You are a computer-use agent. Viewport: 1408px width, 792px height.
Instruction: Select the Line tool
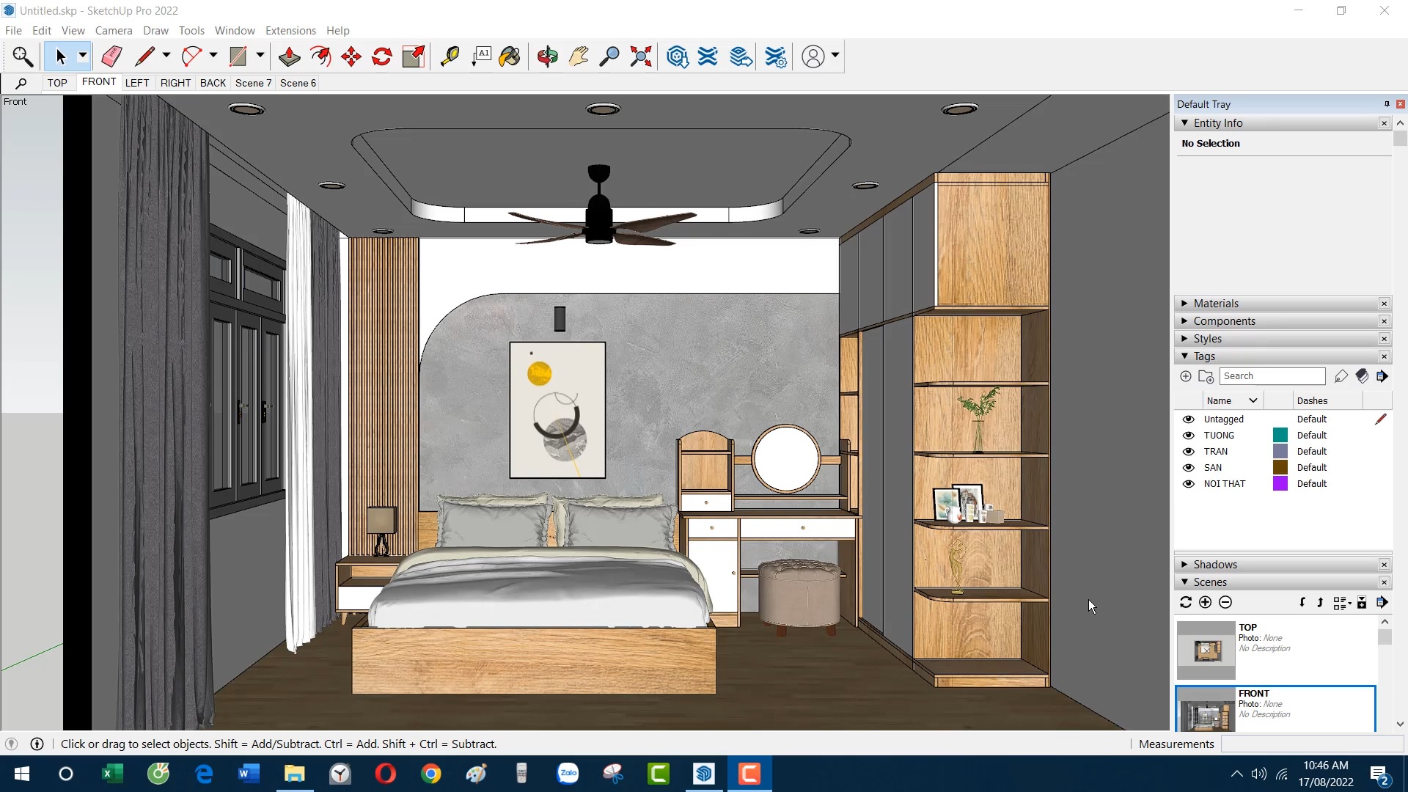coord(146,56)
